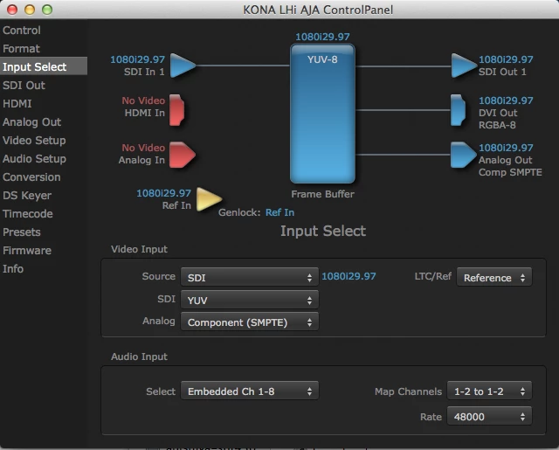
Task: Open the LTC/Ref dropdown showing Reference
Action: click(494, 277)
